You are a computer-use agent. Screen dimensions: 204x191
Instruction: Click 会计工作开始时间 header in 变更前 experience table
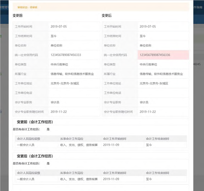pyautogui.click(x=115, y=139)
